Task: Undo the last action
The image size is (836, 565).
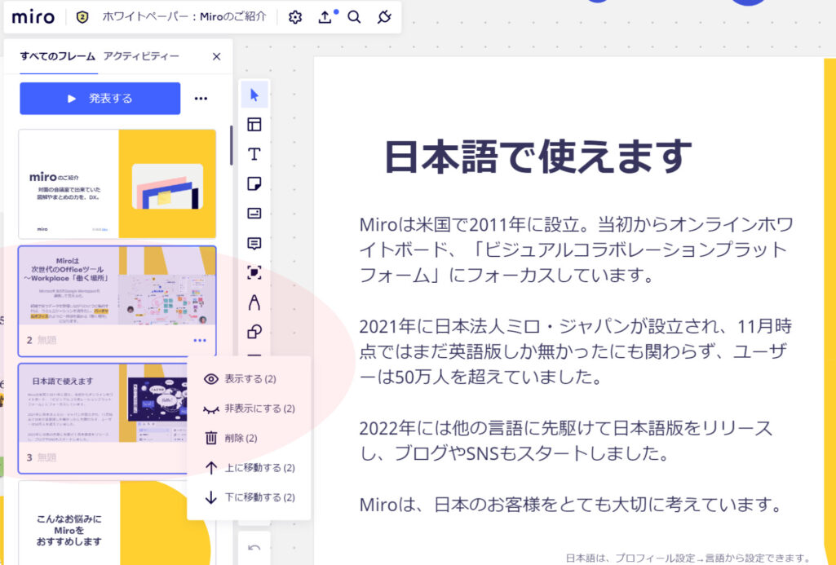Action: click(x=254, y=548)
